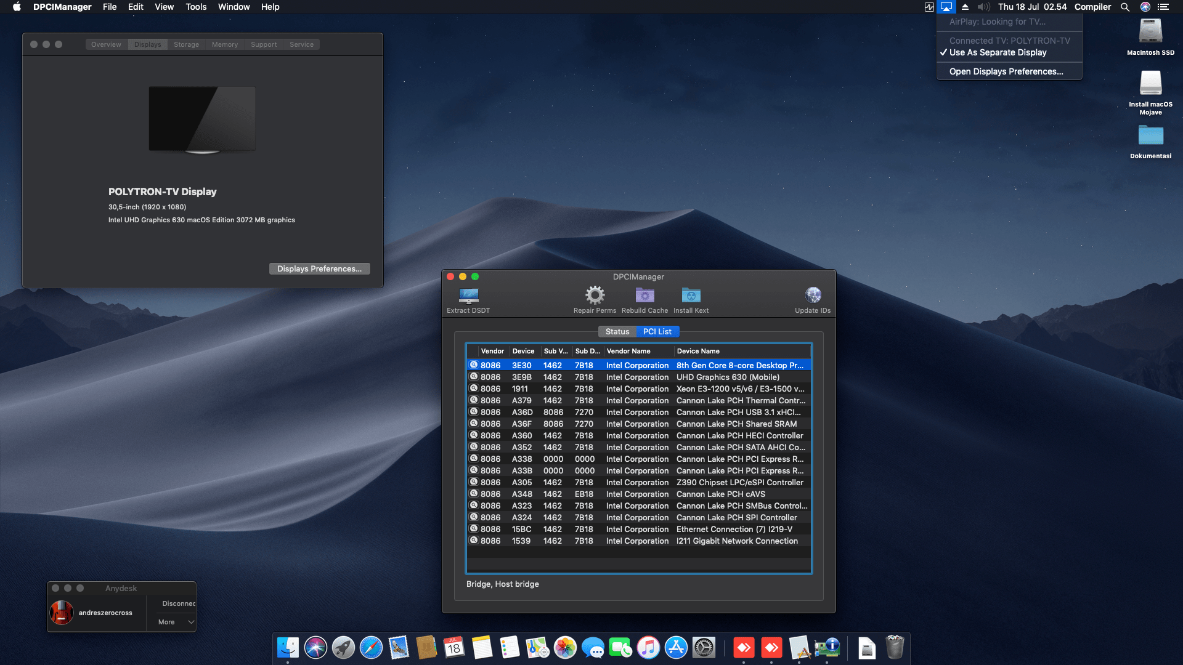Click the Vendor Name column header
The width and height of the screenshot is (1183, 665).
pyautogui.click(x=638, y=351)
